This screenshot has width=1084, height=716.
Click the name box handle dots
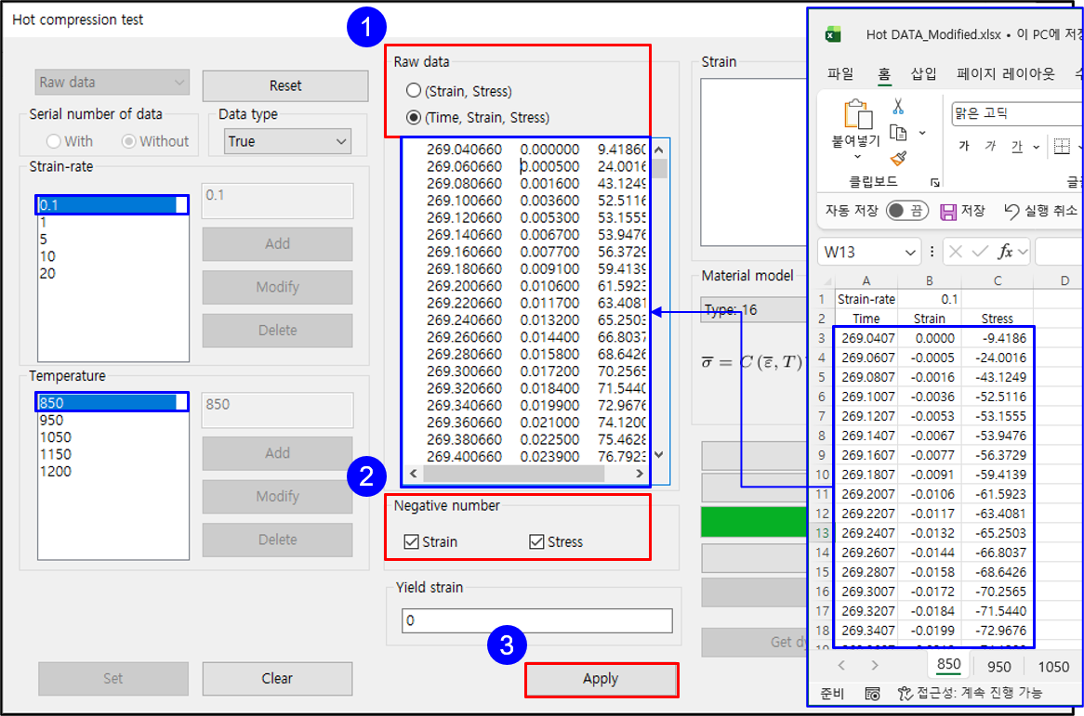pos(932,252)
